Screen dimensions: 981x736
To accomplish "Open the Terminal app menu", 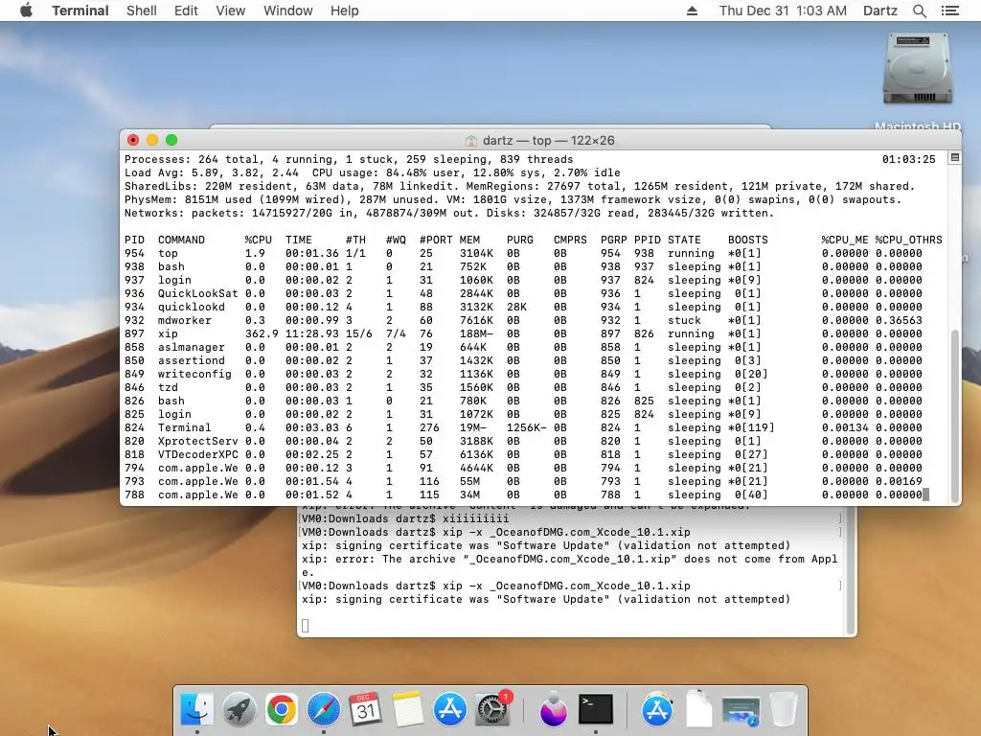I will point(80,11).
